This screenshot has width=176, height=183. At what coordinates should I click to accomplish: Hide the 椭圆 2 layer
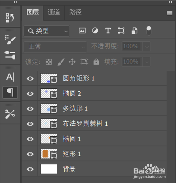click(x=30, y=94)
